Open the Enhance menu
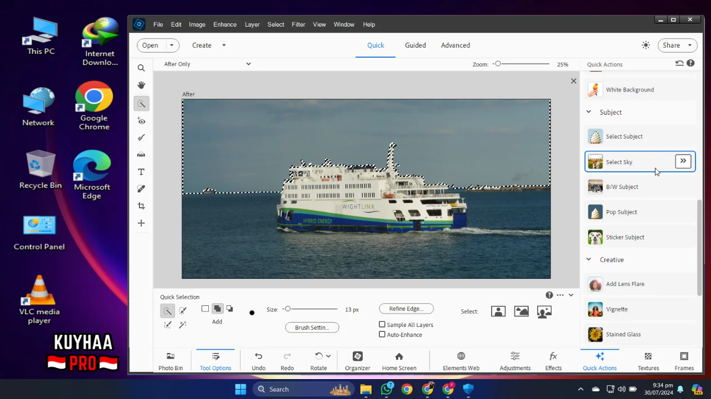The width and height of the screenshot is (711, 399). pyautogui.click(x=225, y=24)
